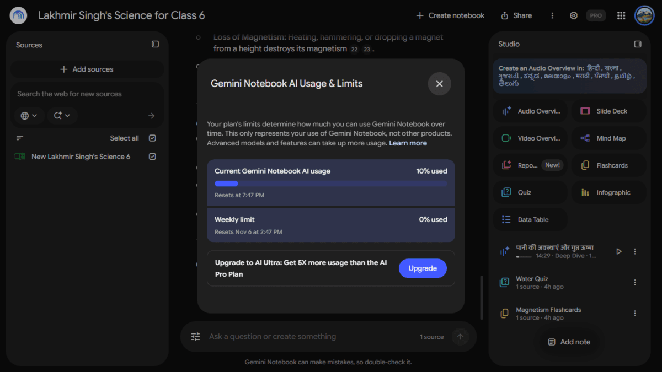Click the chat area scrollbar
Screen dimensions: 662x372
[481, 298]
